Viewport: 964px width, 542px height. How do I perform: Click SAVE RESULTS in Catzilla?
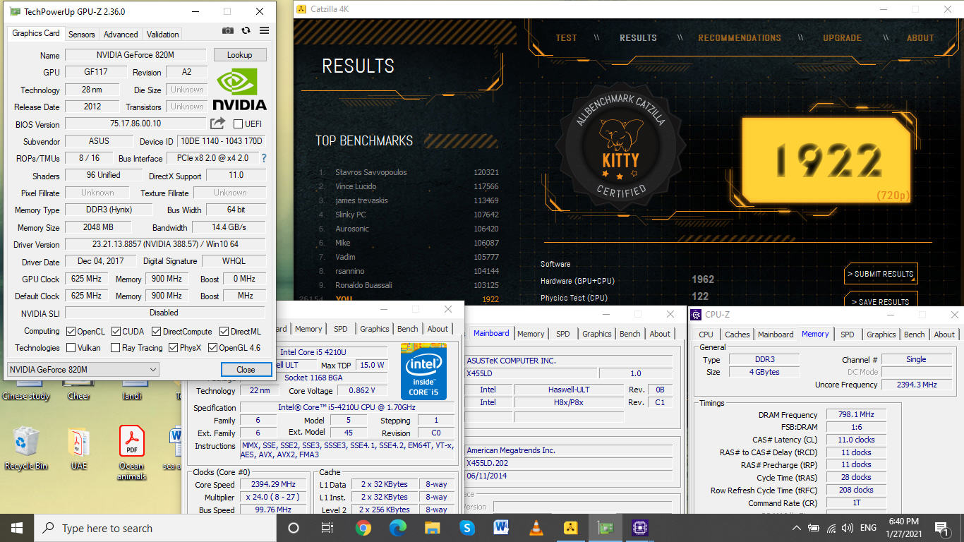click(x=881, y=299)
